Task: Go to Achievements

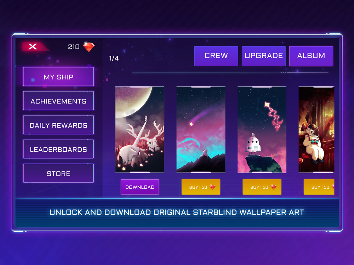Action: click(x=58, y=101)
